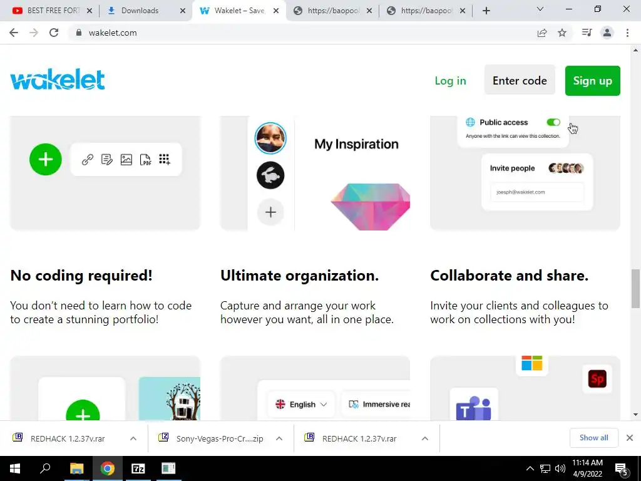Click the padlock site info icon
Image resolution: width=641 pixels, height=481 pixels.
tap(78, 33)
